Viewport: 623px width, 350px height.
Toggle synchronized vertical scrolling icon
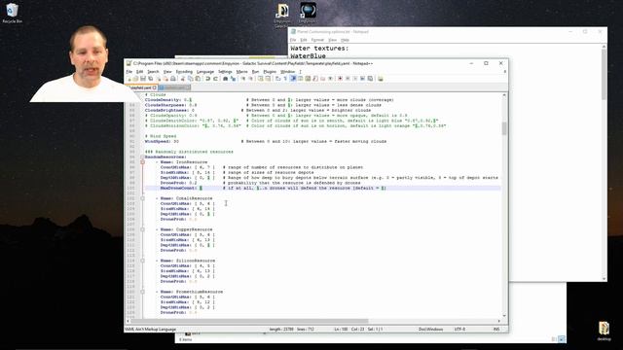point(260,79)
